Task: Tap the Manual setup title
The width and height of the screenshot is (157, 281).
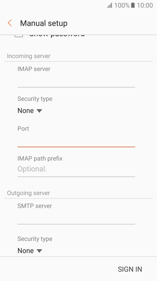Action: point(44,23)
